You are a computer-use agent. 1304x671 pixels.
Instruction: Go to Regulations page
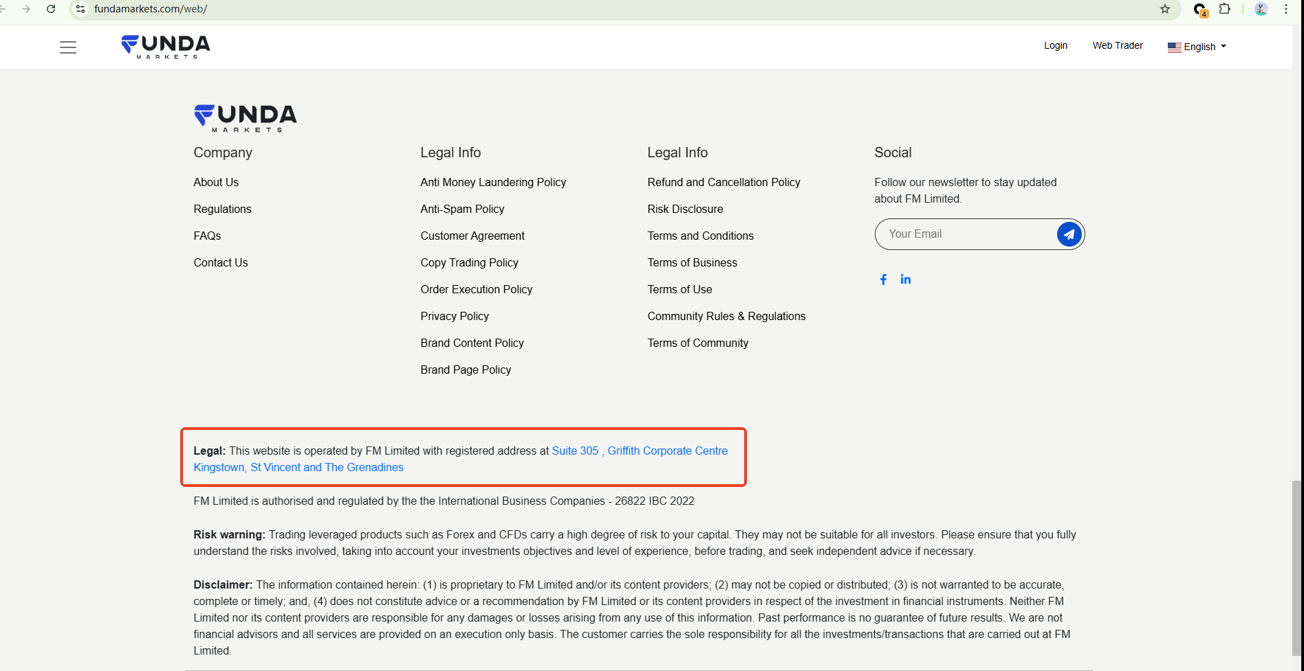pyautogui.click(x=223, y=209)
